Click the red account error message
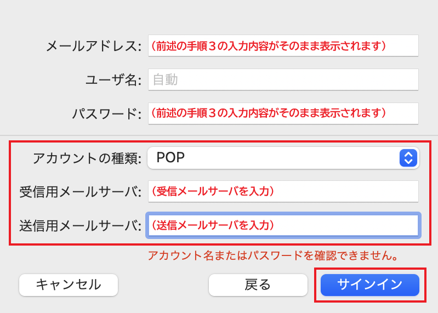Screen dimensions: 438x313 (x=272, y=255)
